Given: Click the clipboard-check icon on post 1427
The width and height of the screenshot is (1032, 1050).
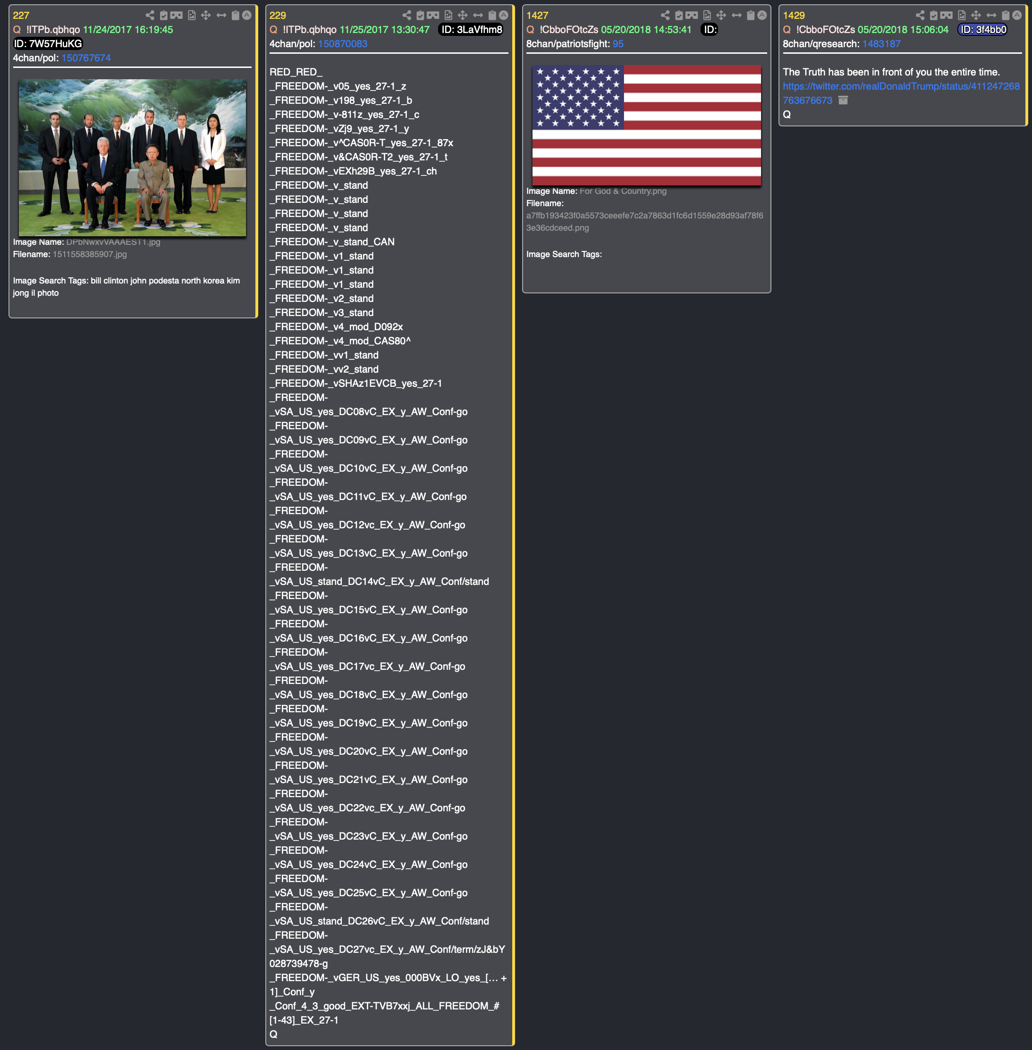Looking at the screenshot, I should pyautogui.click(x=678, y=15).
